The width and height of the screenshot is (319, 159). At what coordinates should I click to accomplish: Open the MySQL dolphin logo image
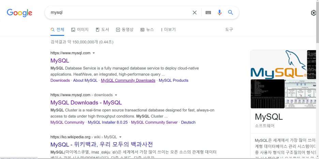point(278,64)
